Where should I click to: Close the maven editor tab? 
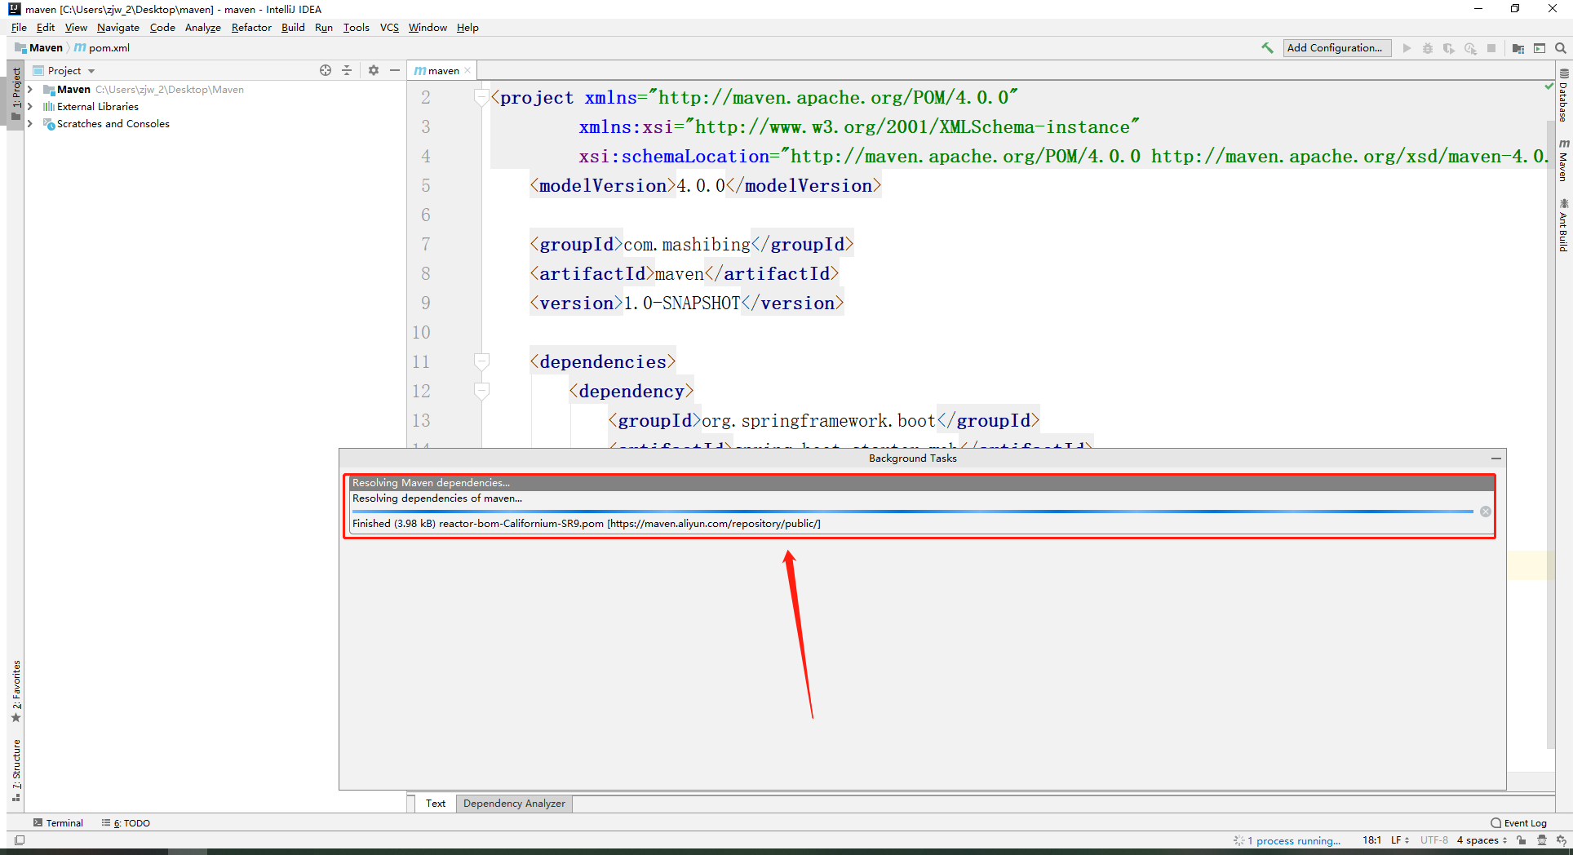pyautogui.click(x=467, y=71)
